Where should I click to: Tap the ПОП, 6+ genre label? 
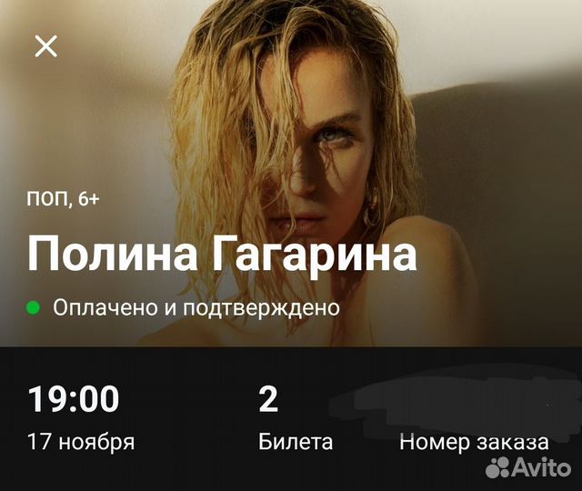point(63,200)
